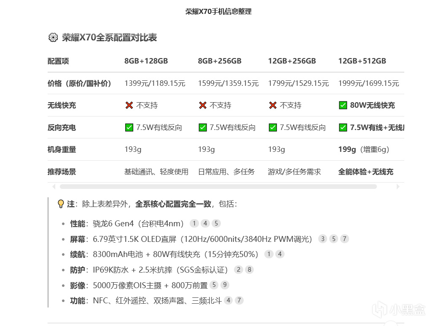Click the 12GB+256GB column header
Image resolution: width=438 pixels, height=326 pixels.
tap(292, 61)
